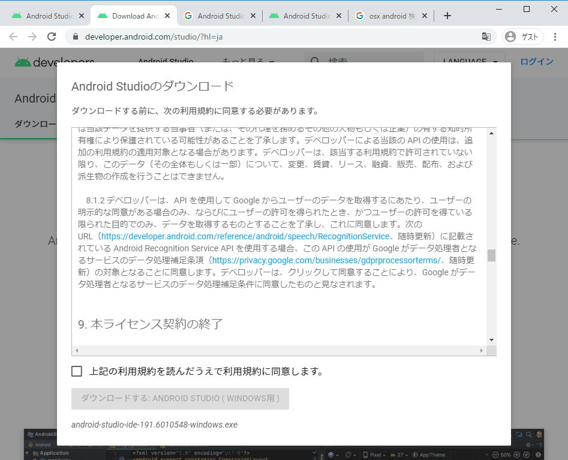Close the osx android search tab
Image resolution: width=568 pixels, height=460 pixels.
pyautogui.click(x=425, y=16)
